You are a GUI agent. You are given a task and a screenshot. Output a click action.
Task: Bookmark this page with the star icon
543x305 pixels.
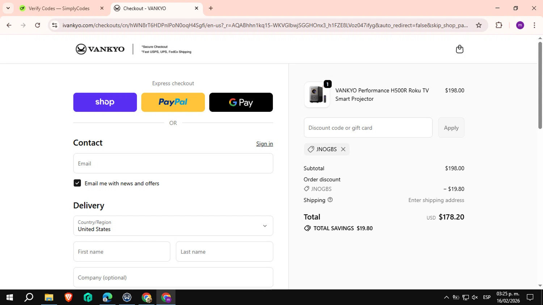pyautogui.click(x=479, y=25)
